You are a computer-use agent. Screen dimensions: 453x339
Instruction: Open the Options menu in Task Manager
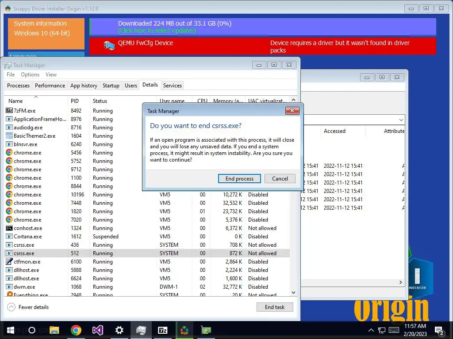(30, 74)
